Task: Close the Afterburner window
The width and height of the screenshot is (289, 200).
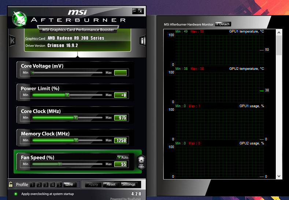Action: tap(141, 11)
